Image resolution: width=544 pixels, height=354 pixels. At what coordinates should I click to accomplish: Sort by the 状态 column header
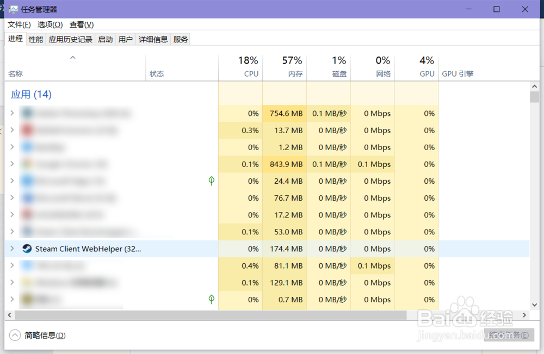tap(182, 67)
